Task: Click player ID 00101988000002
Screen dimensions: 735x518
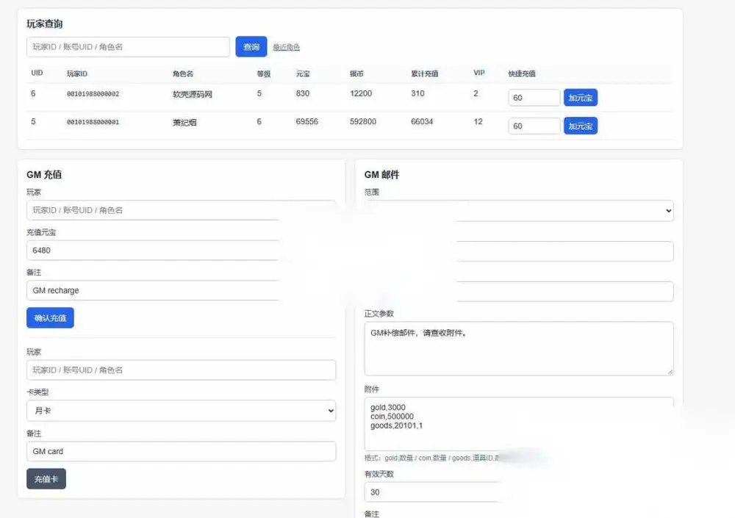Action: coord(93,94)
